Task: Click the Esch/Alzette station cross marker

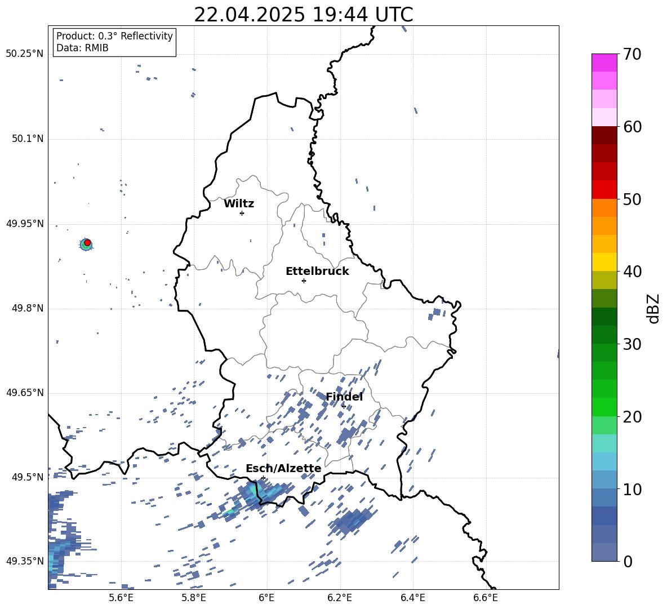Action: (x=263, y=478)
